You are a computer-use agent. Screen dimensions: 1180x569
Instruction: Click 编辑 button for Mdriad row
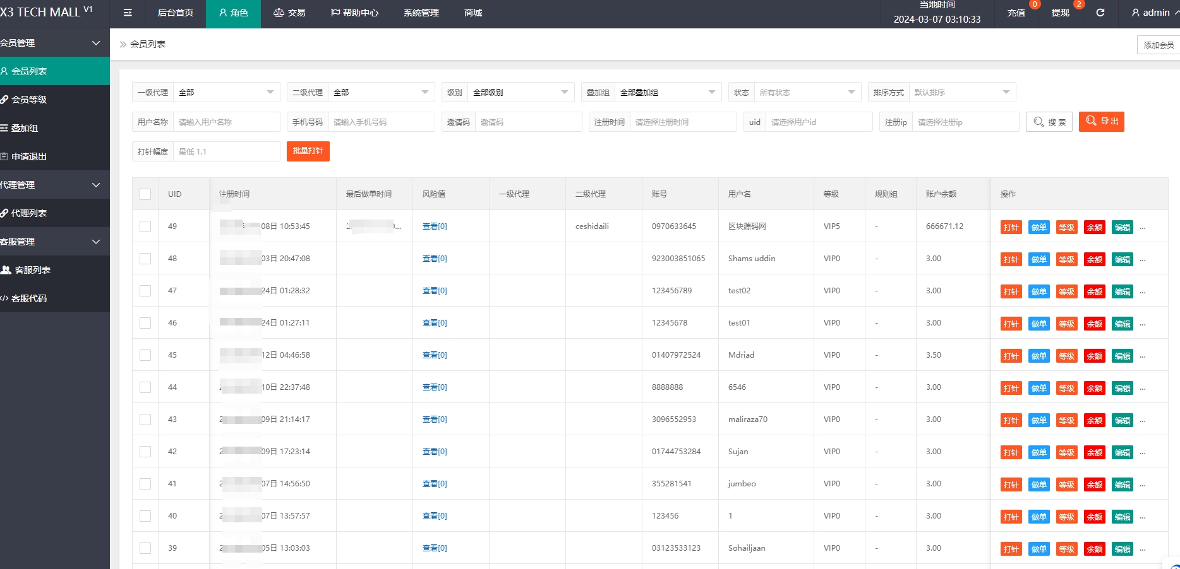tap(1122, 356)
